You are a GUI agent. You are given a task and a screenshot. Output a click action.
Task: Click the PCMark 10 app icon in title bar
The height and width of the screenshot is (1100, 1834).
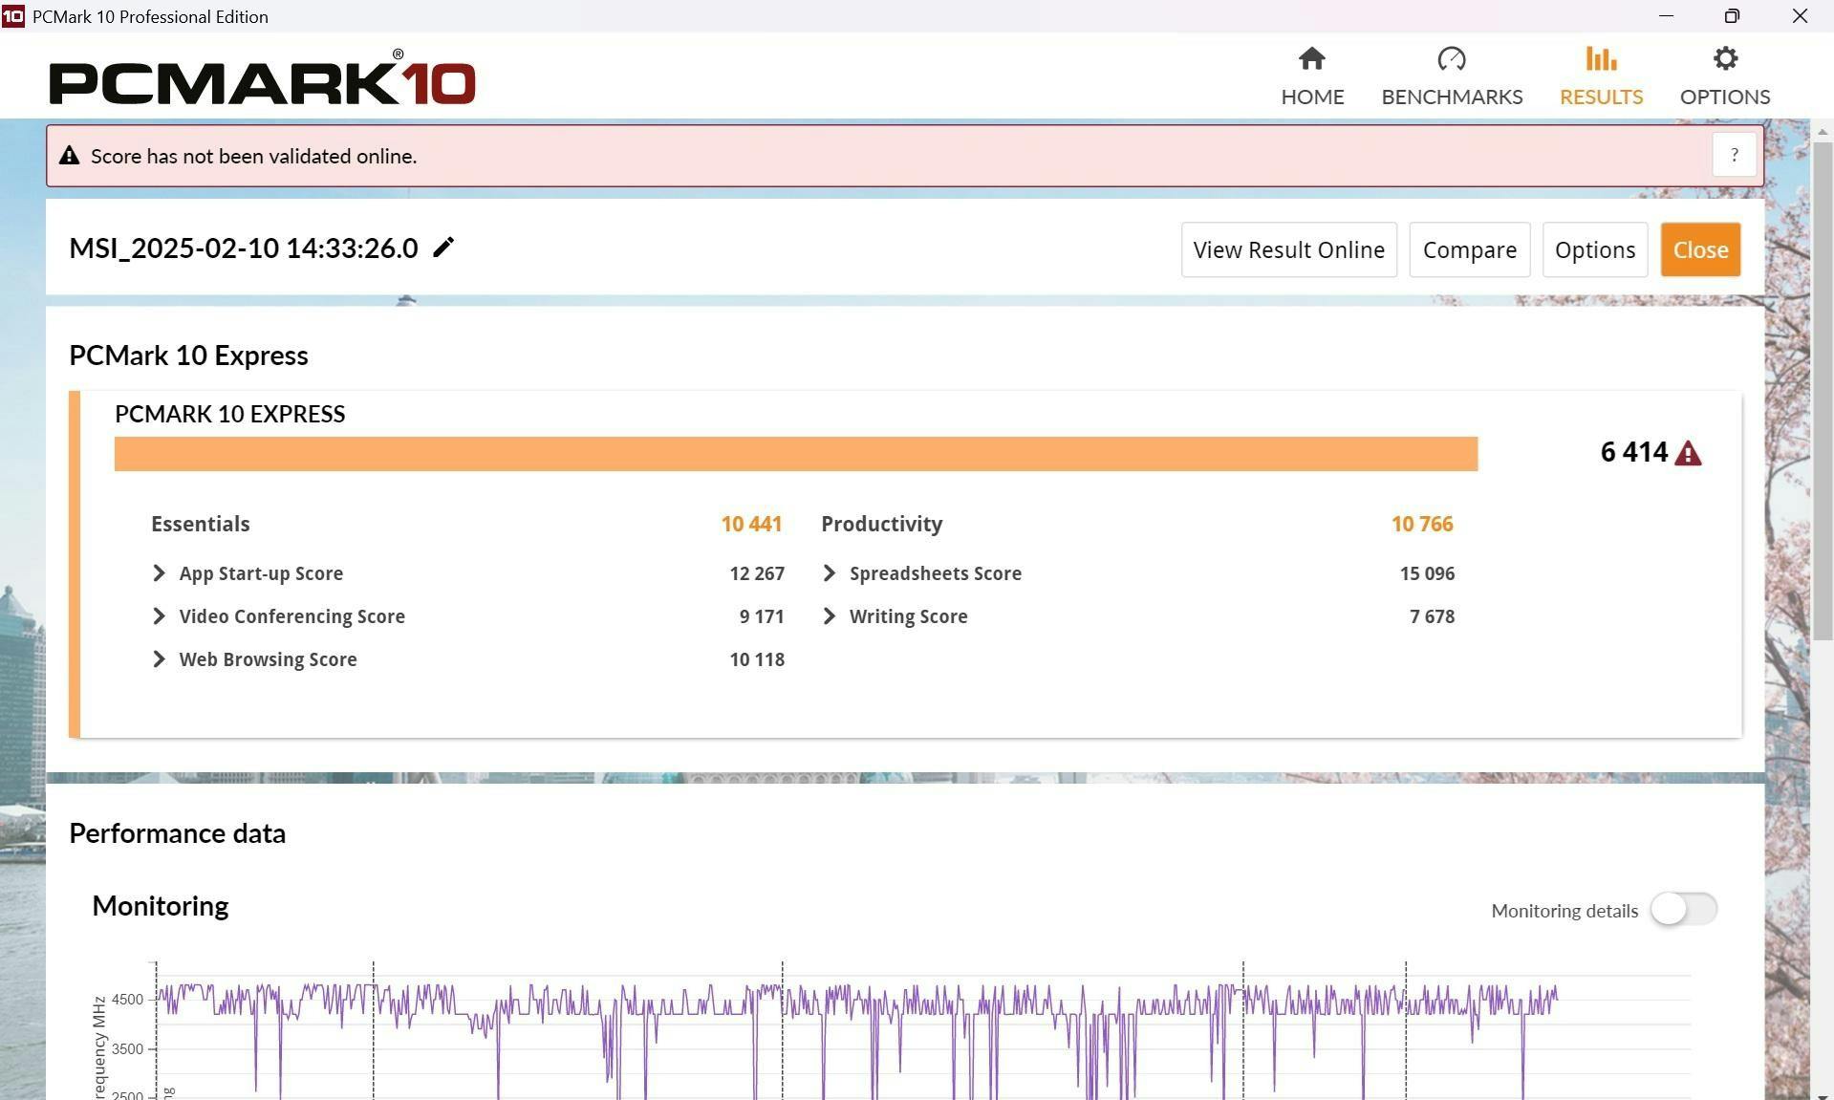pyautogui.click(x=13, y=15)
